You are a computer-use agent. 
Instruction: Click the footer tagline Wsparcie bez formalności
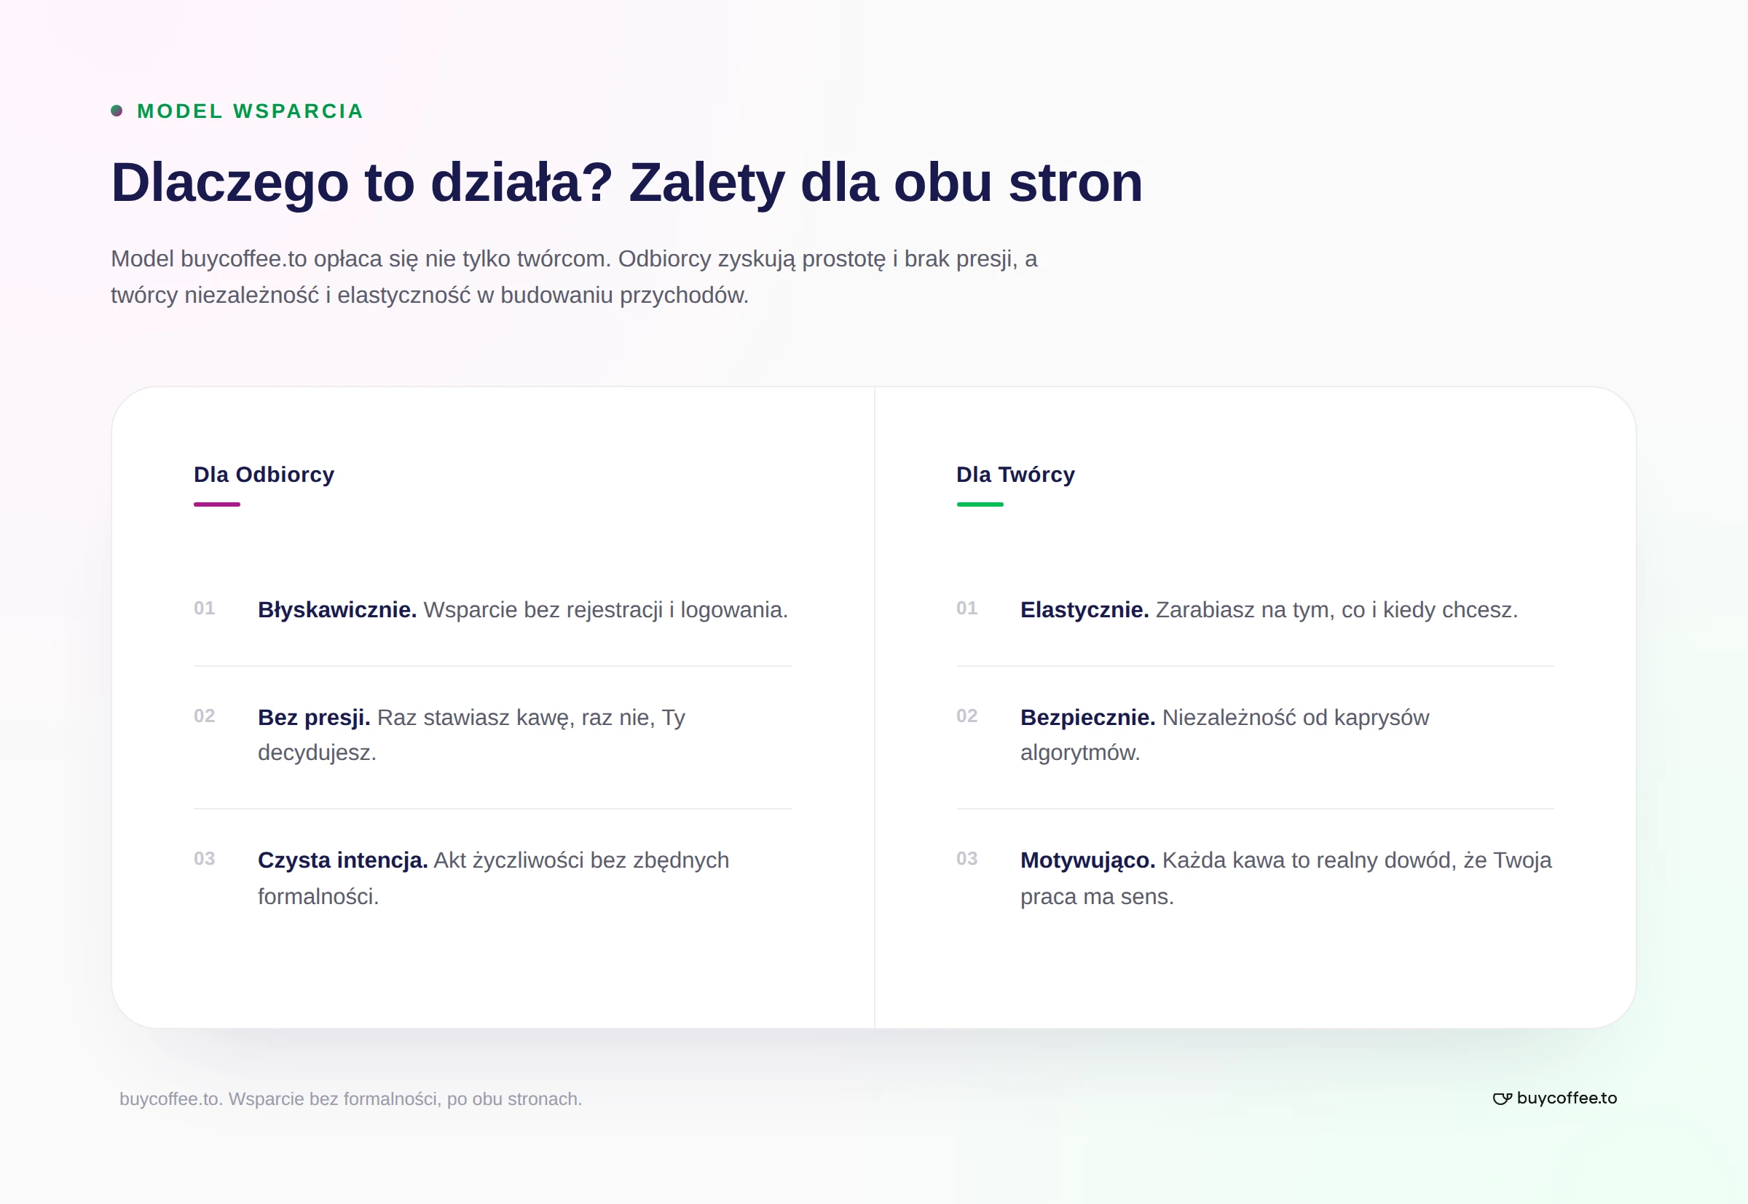coord(350,1099)
